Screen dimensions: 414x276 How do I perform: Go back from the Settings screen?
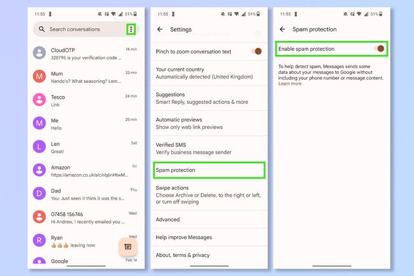tap(160, 29)
